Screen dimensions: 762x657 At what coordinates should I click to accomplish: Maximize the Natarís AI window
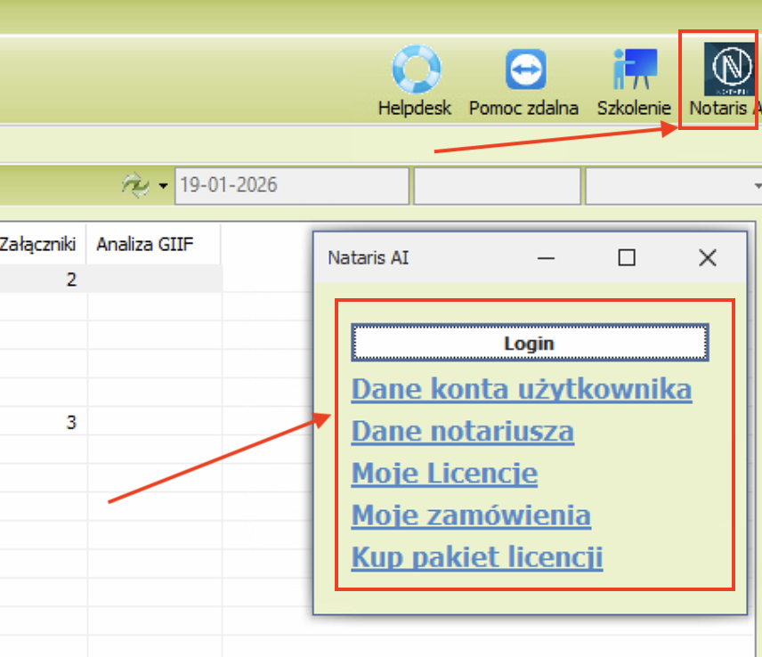(x=627, y=258)
